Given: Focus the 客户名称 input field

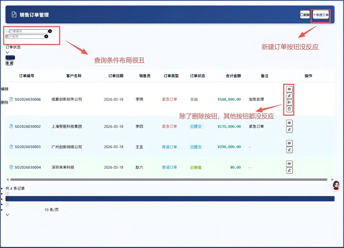Looking at the screenshot, I should (25, 36).
